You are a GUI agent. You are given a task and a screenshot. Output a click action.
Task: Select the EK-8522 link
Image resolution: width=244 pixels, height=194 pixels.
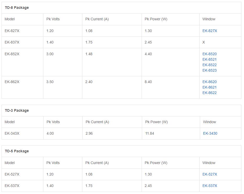[210, 65]
